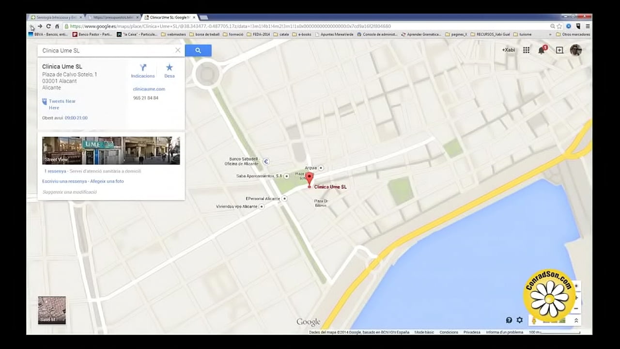Toggle satellite view thumbnail

[x=52, y=310]
